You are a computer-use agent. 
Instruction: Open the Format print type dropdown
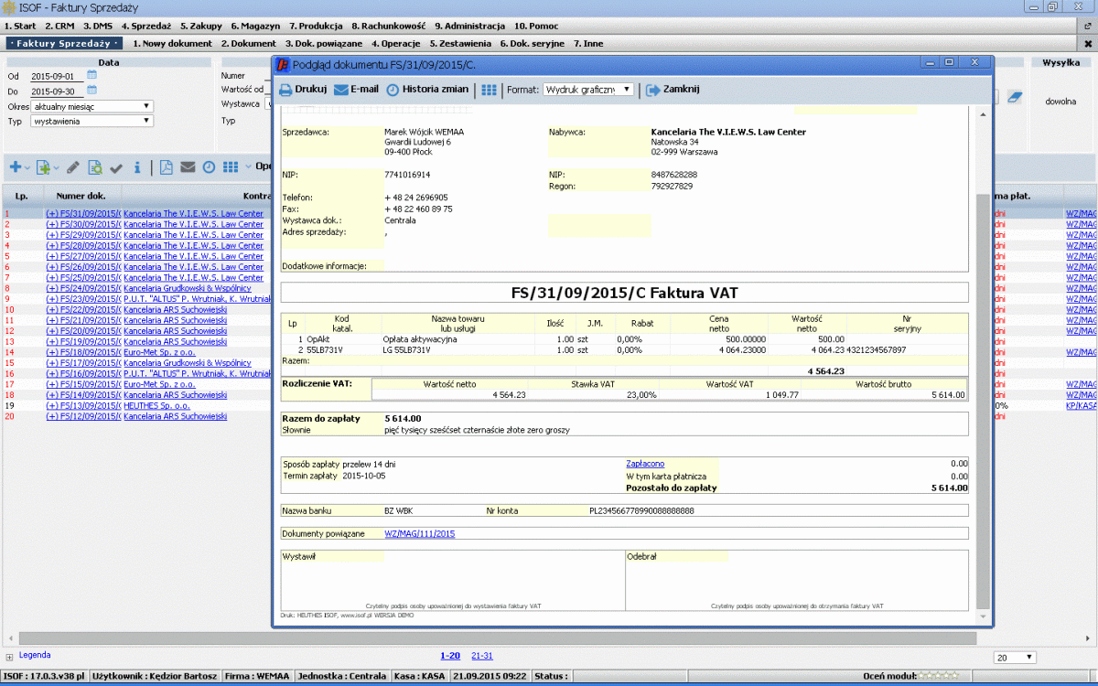(x=587, y=90)
